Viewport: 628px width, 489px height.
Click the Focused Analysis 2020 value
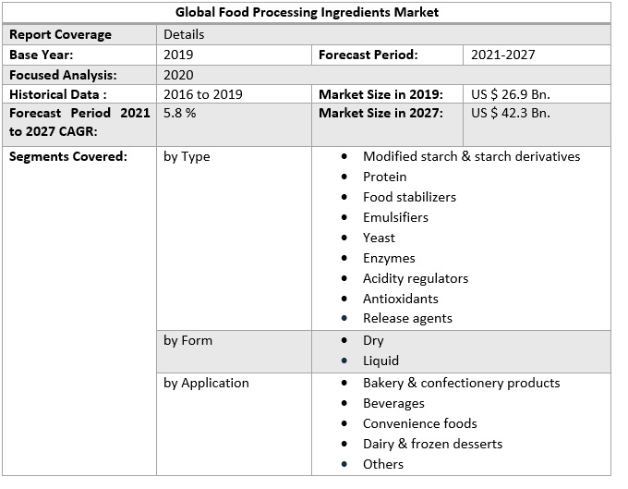coord(178,75)
